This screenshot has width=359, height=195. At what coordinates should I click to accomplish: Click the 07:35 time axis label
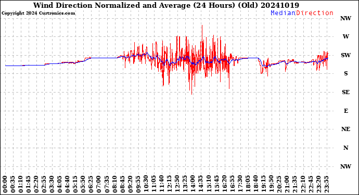point(107,185)
